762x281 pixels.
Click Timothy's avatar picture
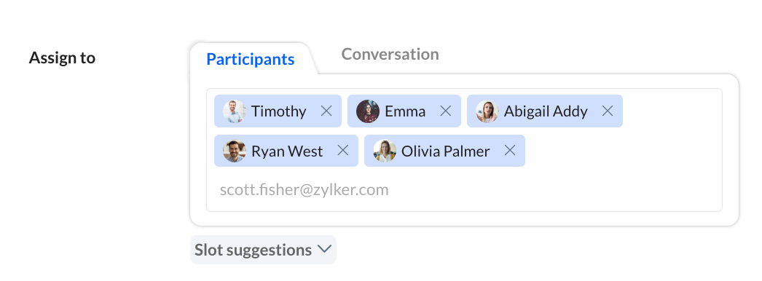click(235, 111)
